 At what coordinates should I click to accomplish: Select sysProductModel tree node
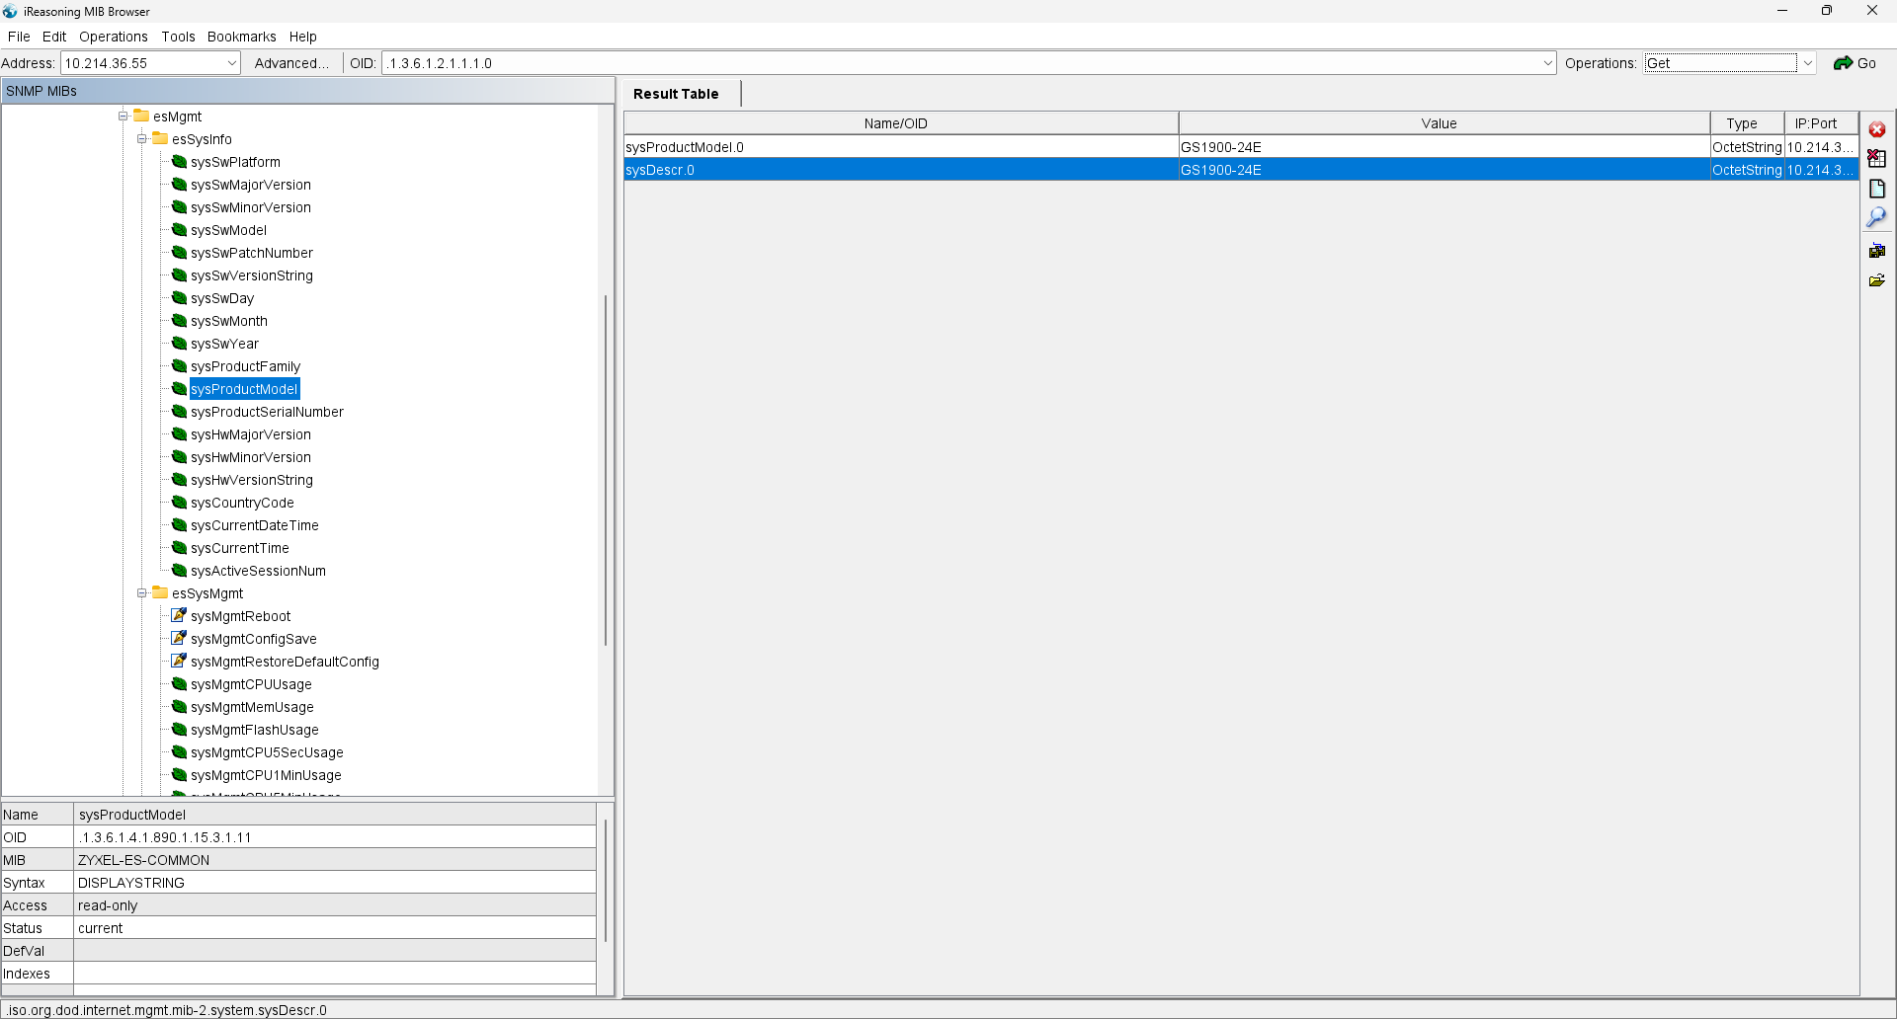click(x=244, y=389)
